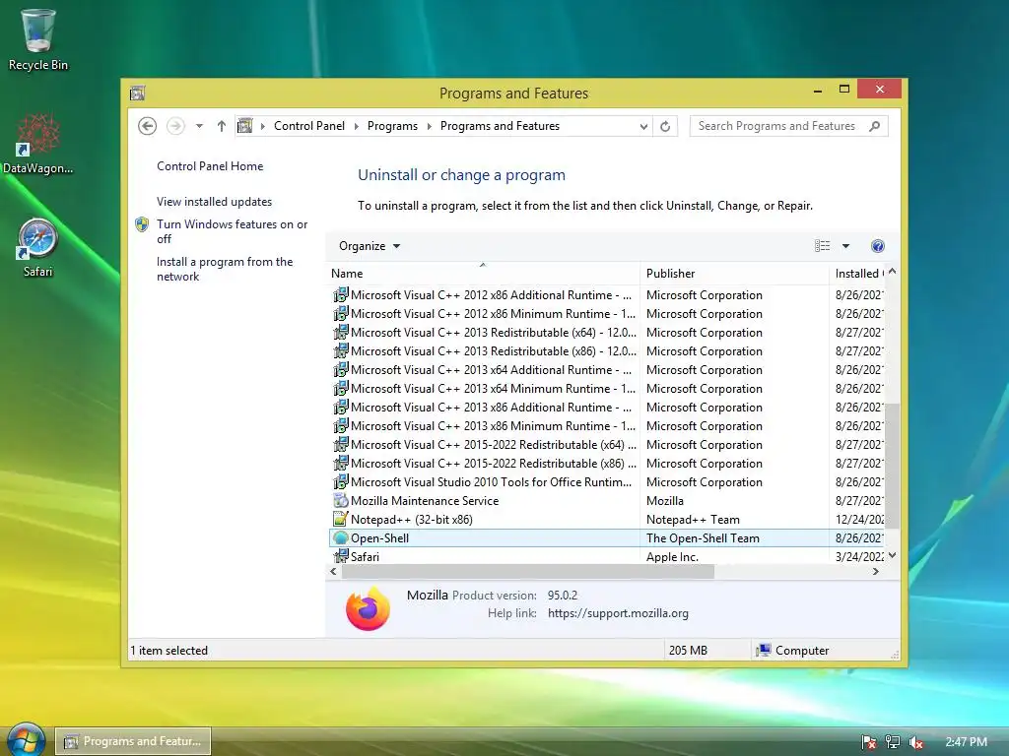Click the search magnifier icon
Image resolution: width=1009 pixels, height=756 pixels.
(x=875, y=126)
